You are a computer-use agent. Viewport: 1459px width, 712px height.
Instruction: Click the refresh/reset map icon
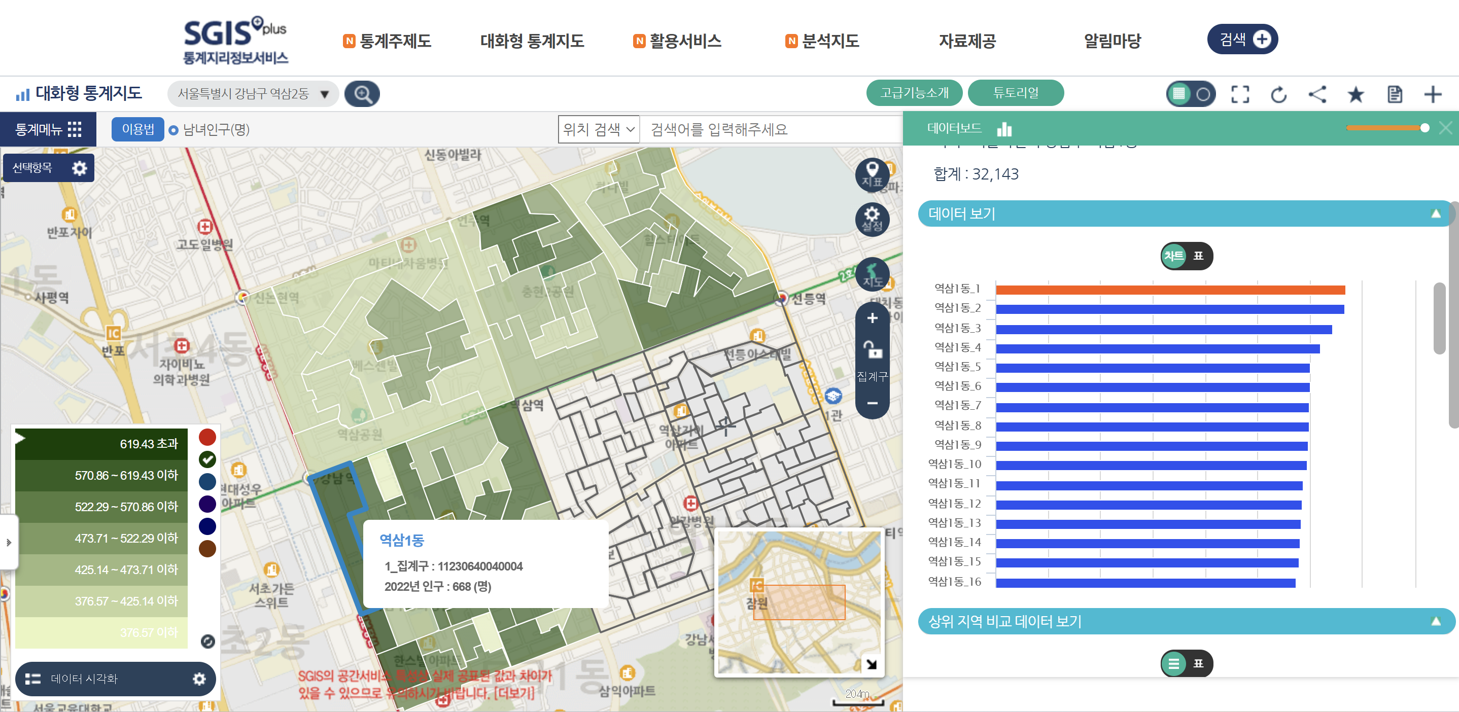pyautogui.click(x=1278, y=94)
